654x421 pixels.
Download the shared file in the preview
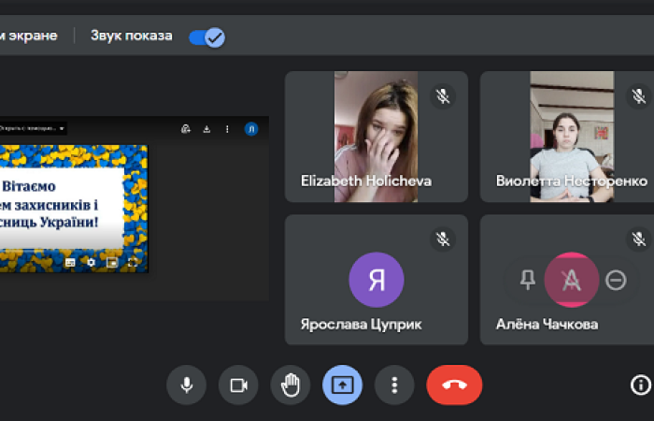point(206,129)
